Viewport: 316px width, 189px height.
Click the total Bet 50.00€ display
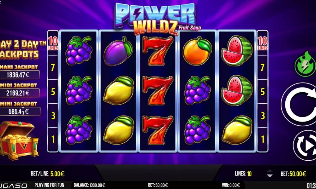pyautogui.click(x=294, y=174)
